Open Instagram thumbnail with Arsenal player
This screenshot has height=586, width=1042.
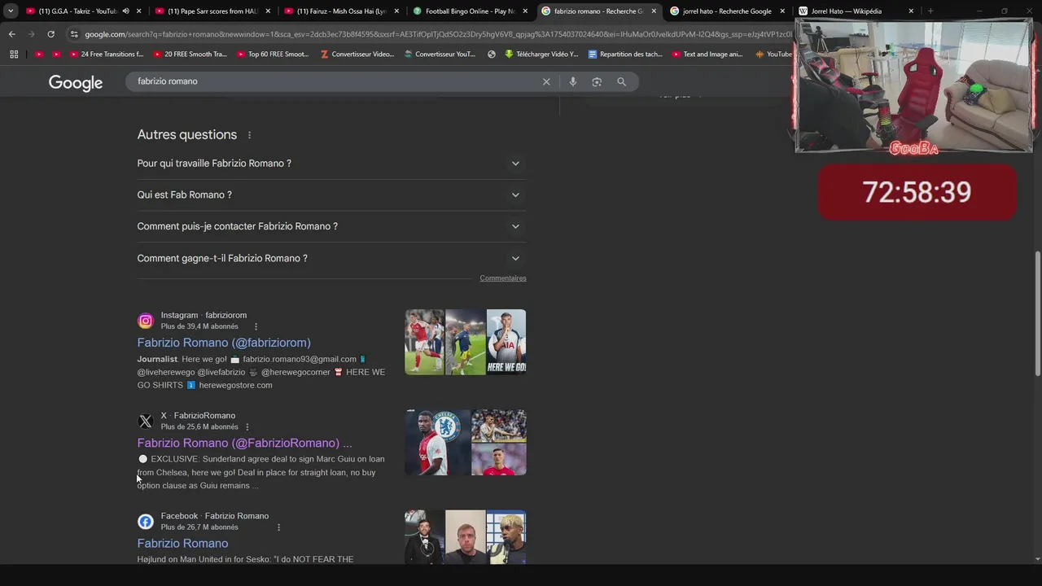coord(425,342)
